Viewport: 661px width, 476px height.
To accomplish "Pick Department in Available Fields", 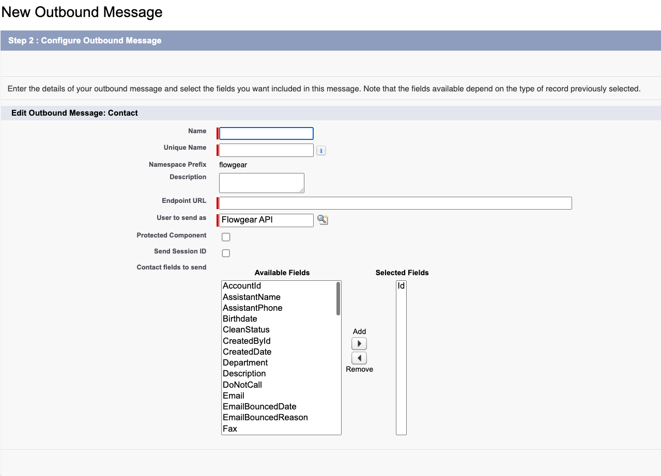I will tap(245, 362).
